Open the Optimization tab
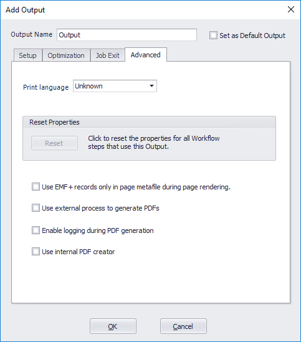This screenshot has width=301, height=342. coord(66,55)
